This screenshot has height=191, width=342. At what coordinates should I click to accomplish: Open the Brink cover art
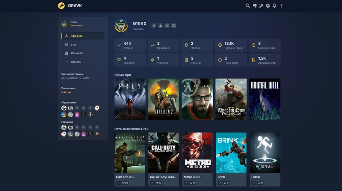tap(231, 153)
